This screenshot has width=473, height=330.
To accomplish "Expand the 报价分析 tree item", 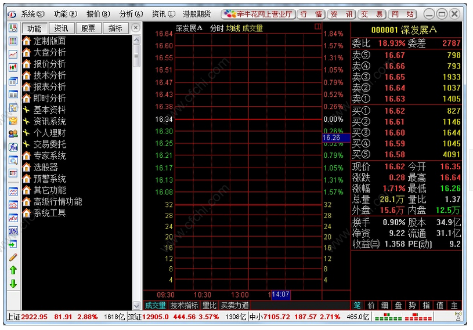I will [44, 64].
